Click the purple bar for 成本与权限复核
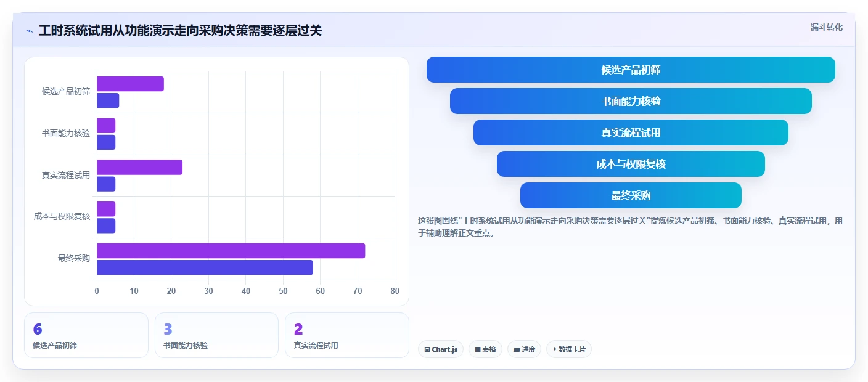Image resolution: width=868 pixels, height=382 pixels. 106,209
